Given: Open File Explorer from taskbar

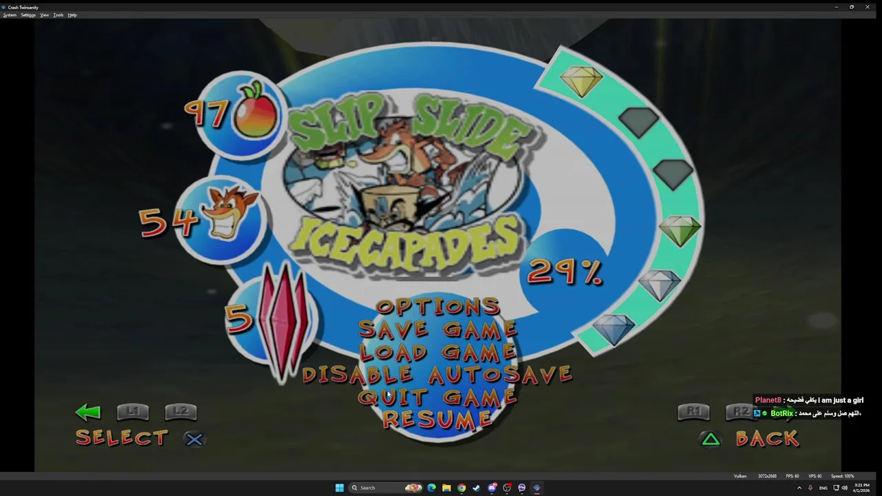Looking at the screenshot, I should (447, 488).
